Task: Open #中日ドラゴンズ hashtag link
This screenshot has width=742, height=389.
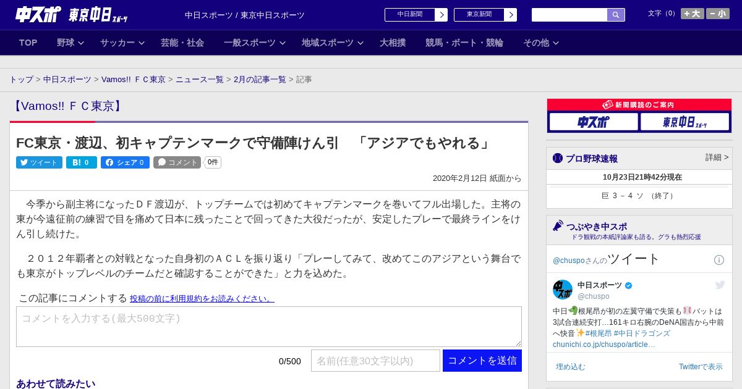Action: (x=642, y=333)
